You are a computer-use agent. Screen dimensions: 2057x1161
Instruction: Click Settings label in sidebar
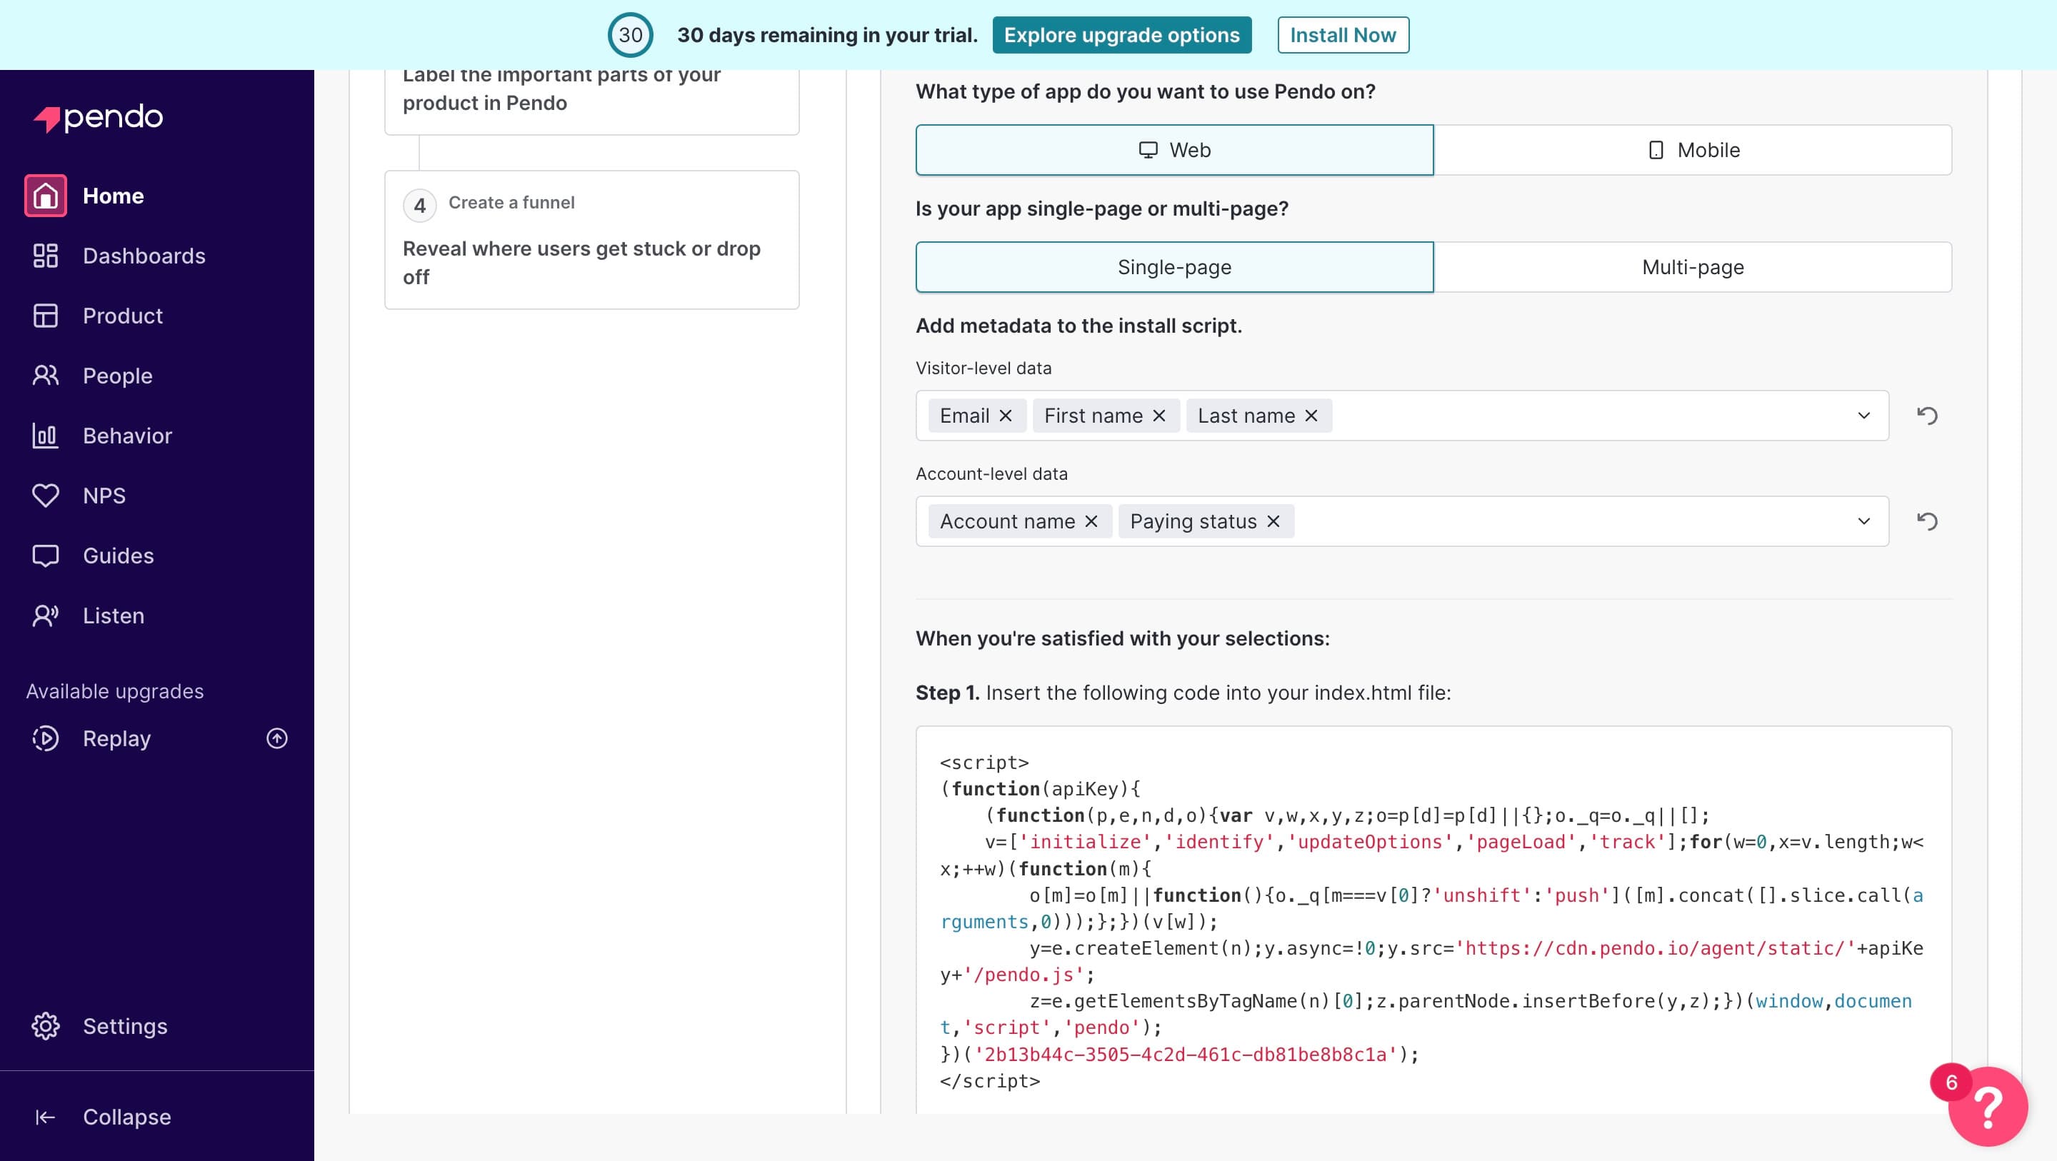tap(124, 1025)
